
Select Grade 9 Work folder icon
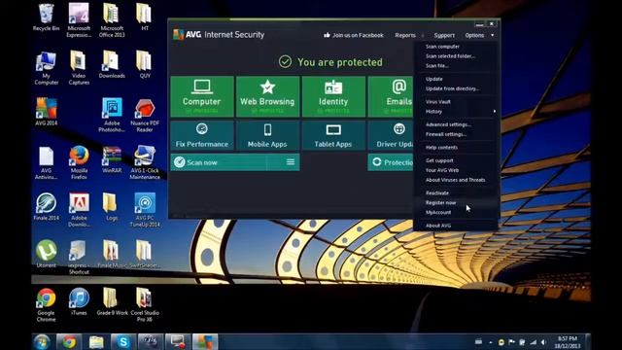coord(112,301)
